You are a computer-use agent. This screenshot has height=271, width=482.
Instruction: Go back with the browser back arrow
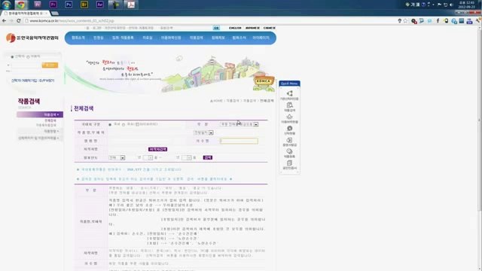pos(4,20)
